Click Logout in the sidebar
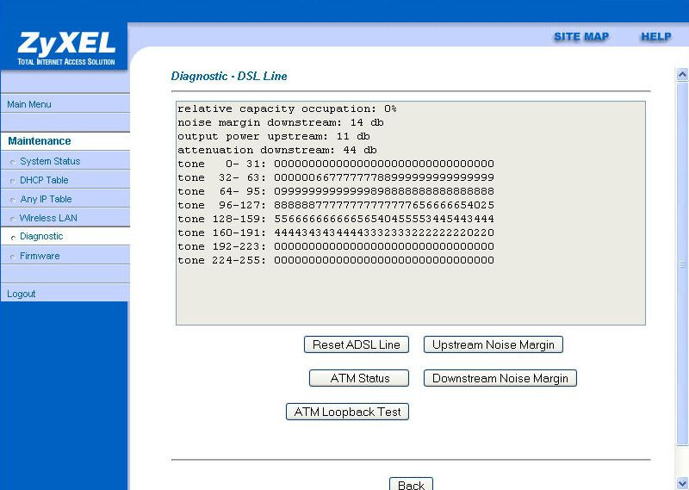Image resolution: width=689 pixels, height=490 pixels. [x=22, y=294]
